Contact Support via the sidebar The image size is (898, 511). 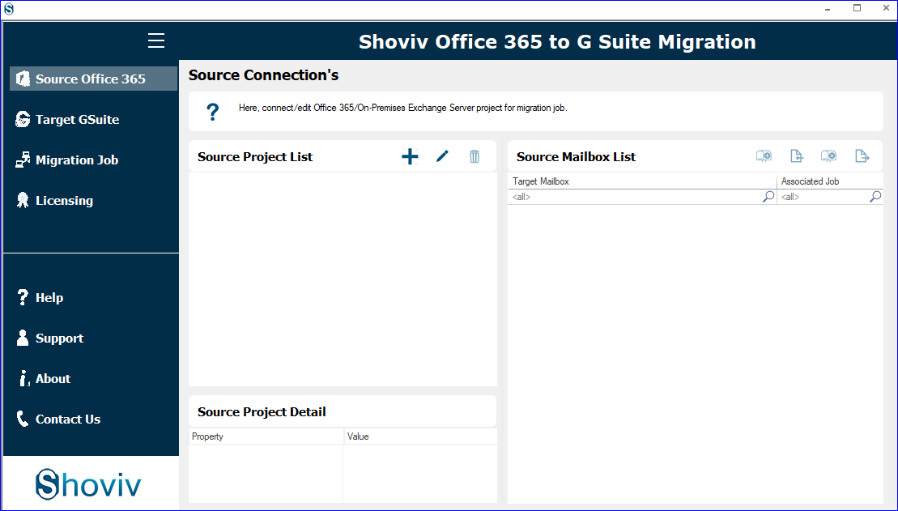[60, 338]
